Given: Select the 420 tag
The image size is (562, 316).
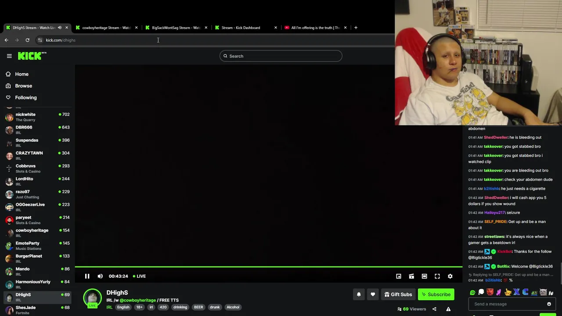Looking at the screenshot, I should (x=163, y=307).
